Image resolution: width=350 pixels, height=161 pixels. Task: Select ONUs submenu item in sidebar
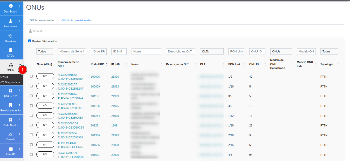point(11,77)
